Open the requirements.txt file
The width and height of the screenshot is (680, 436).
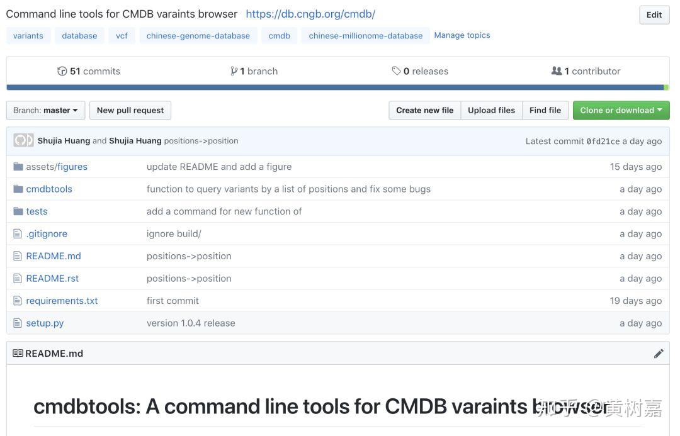[x=62, y=301]
